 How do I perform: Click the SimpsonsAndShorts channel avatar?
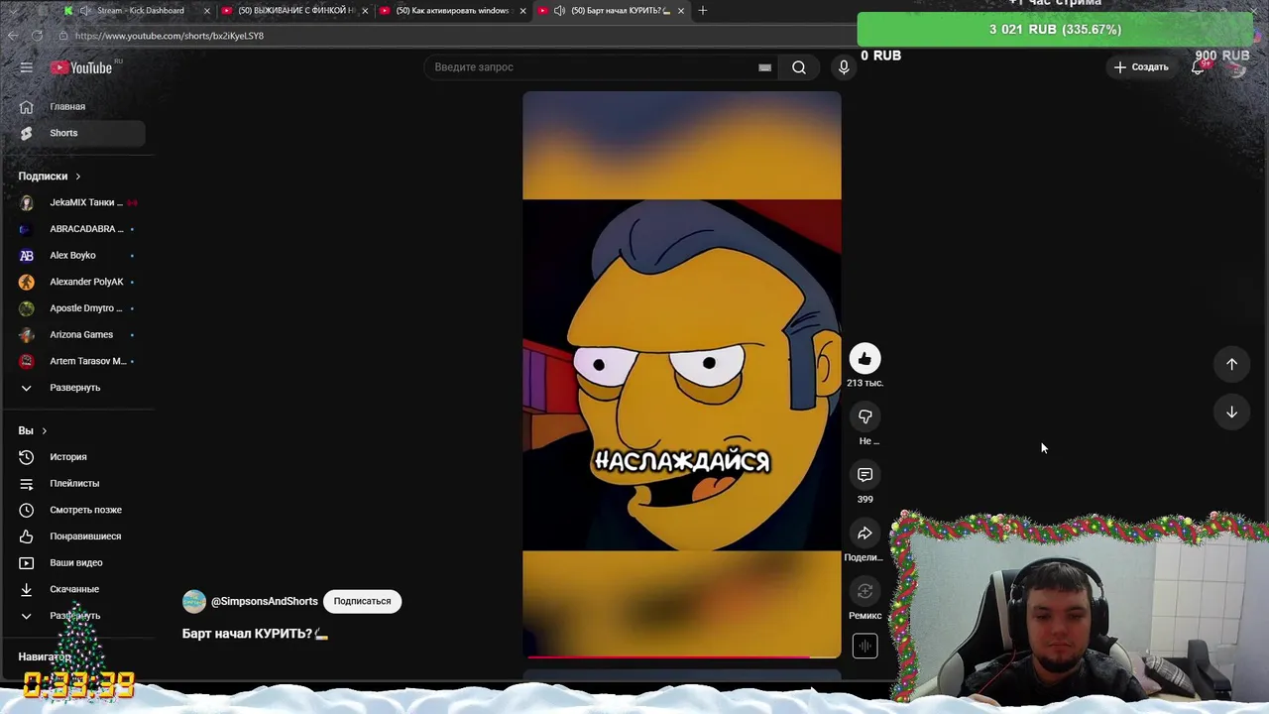[x=194, y=601]
